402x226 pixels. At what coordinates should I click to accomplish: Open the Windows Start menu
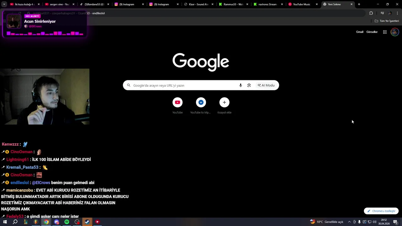(5, 222)
